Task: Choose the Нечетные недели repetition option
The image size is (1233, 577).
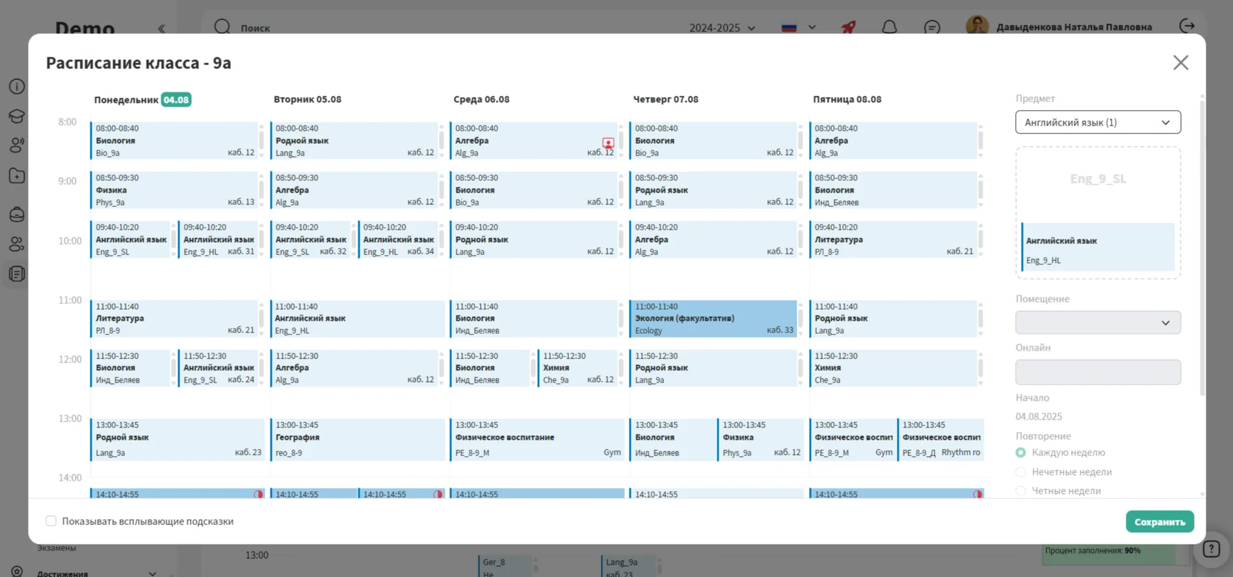Action: tap(1020, 472)
